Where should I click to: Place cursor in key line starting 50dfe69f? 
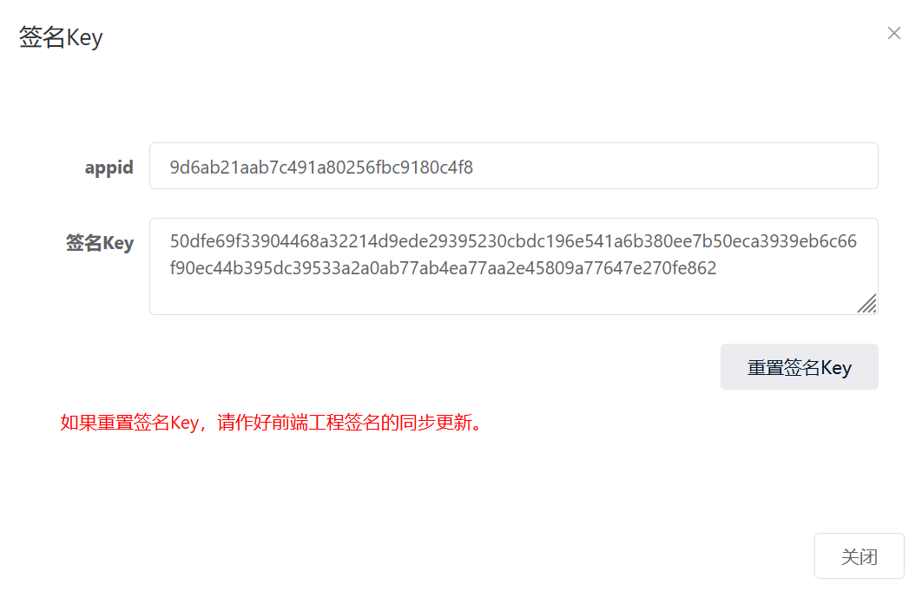513,241
